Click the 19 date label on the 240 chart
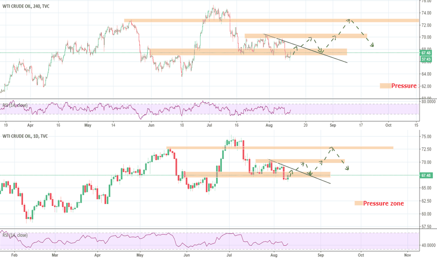Viewport: 437px width, 258px height. click(x=6, y=125)
